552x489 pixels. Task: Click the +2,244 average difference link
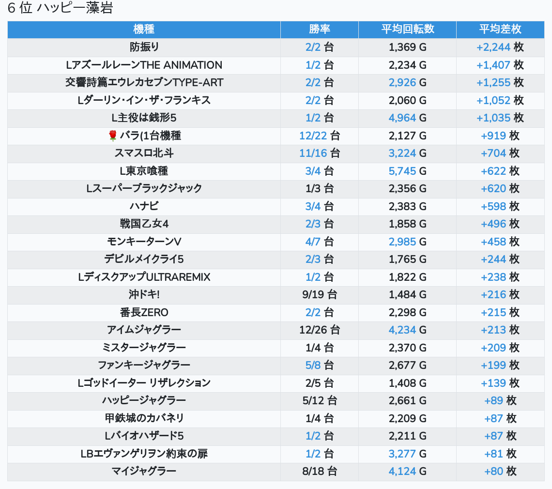coord(493,47)
